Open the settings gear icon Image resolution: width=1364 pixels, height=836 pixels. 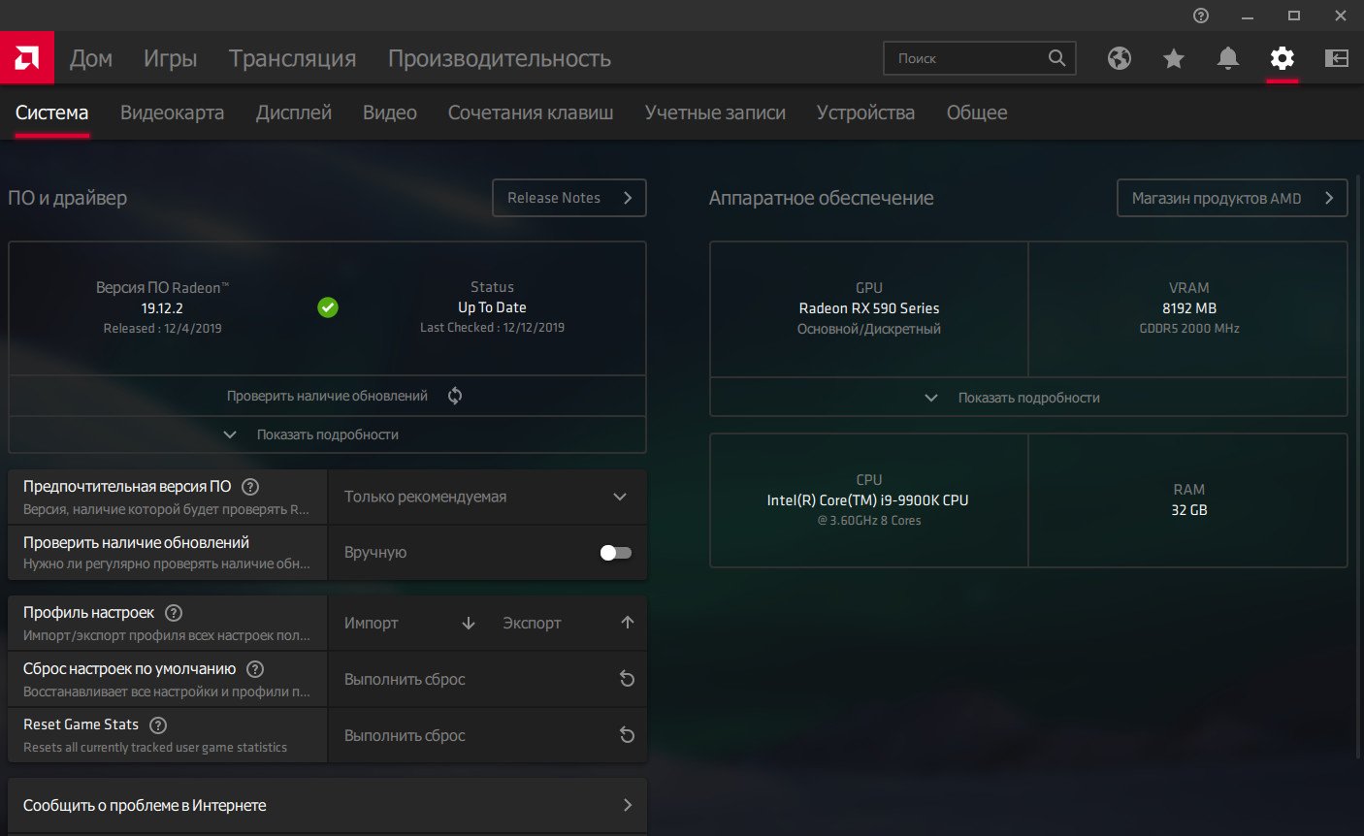1282,58
